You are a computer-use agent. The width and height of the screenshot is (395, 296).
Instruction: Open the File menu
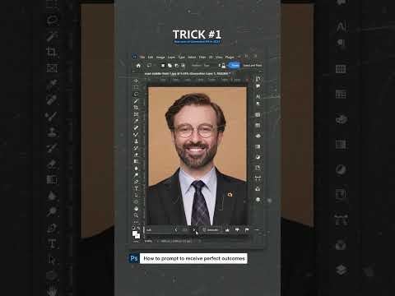pos(142,57)
